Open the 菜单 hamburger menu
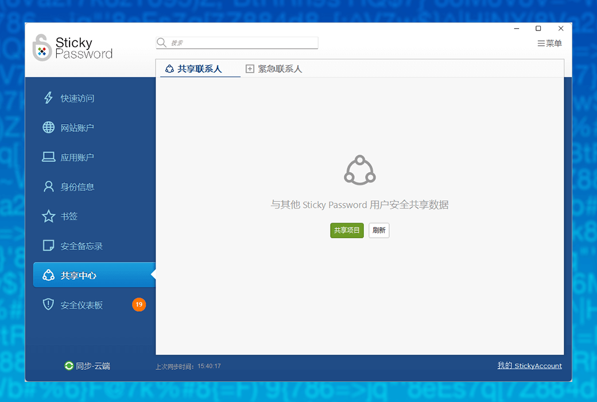This screenshot has width=597, height=402. [549, 44]
